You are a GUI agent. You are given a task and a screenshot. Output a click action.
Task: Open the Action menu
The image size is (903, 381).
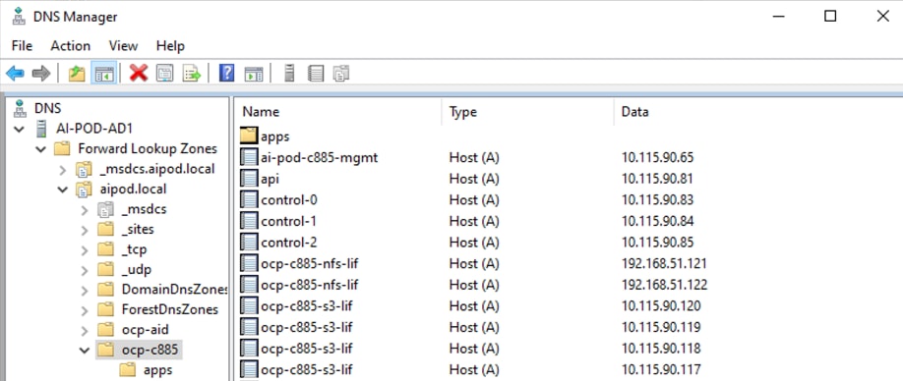tap(70, 45)
